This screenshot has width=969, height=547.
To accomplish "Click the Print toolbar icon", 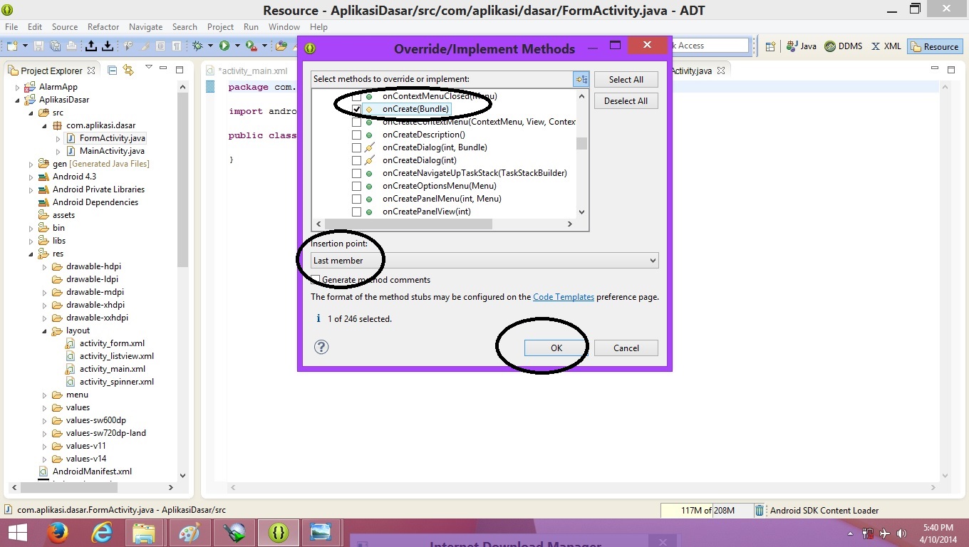I will point(72,46).
